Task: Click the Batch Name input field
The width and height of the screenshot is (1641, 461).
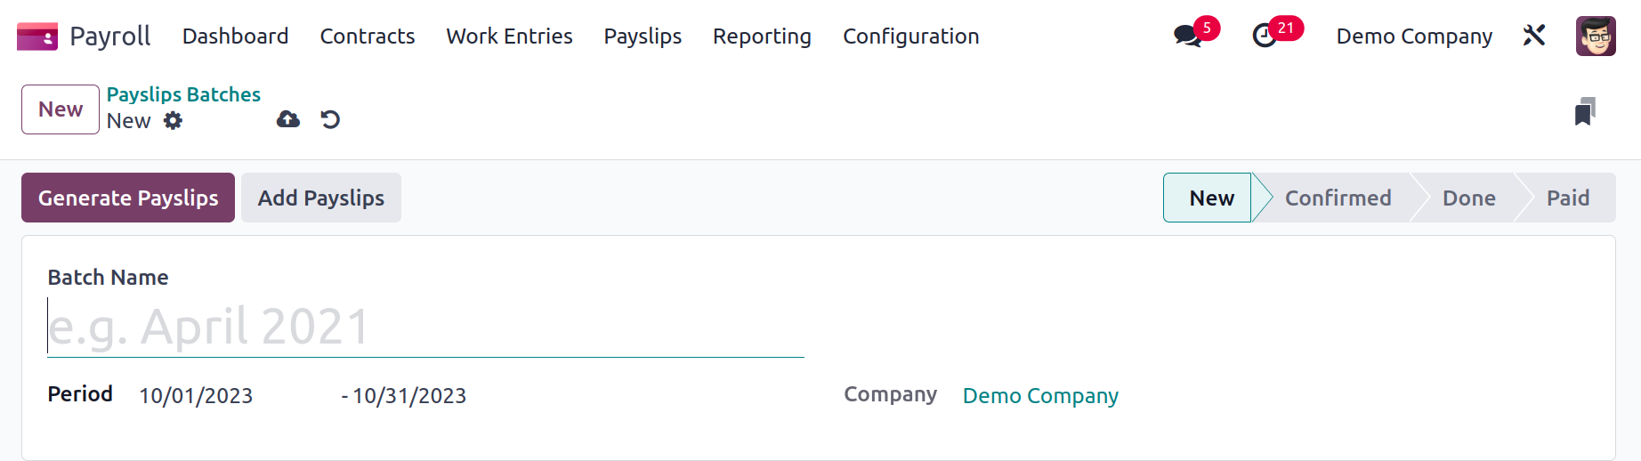Action: coord(425,327)
